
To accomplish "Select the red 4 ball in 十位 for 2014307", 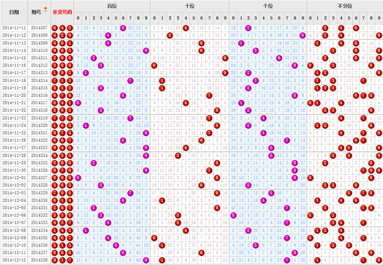I will pos(185,28).
